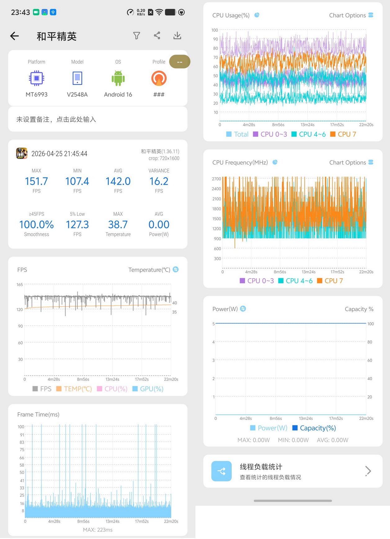This screenshot has height=539, width=390.
Task: Tap the Android 16 OS icon
Action: click(118, 78)
